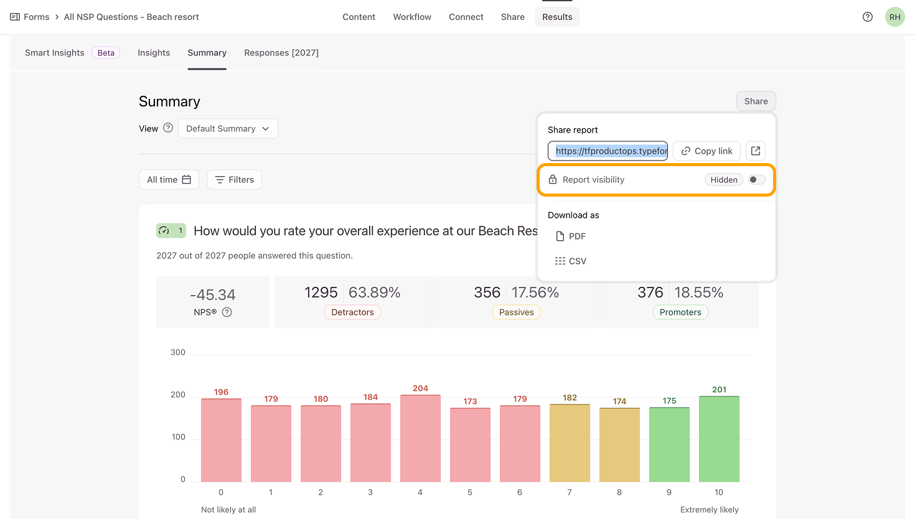Download the report as CSV
Screen dimensions: 915x519
click(x=570, y=261)
